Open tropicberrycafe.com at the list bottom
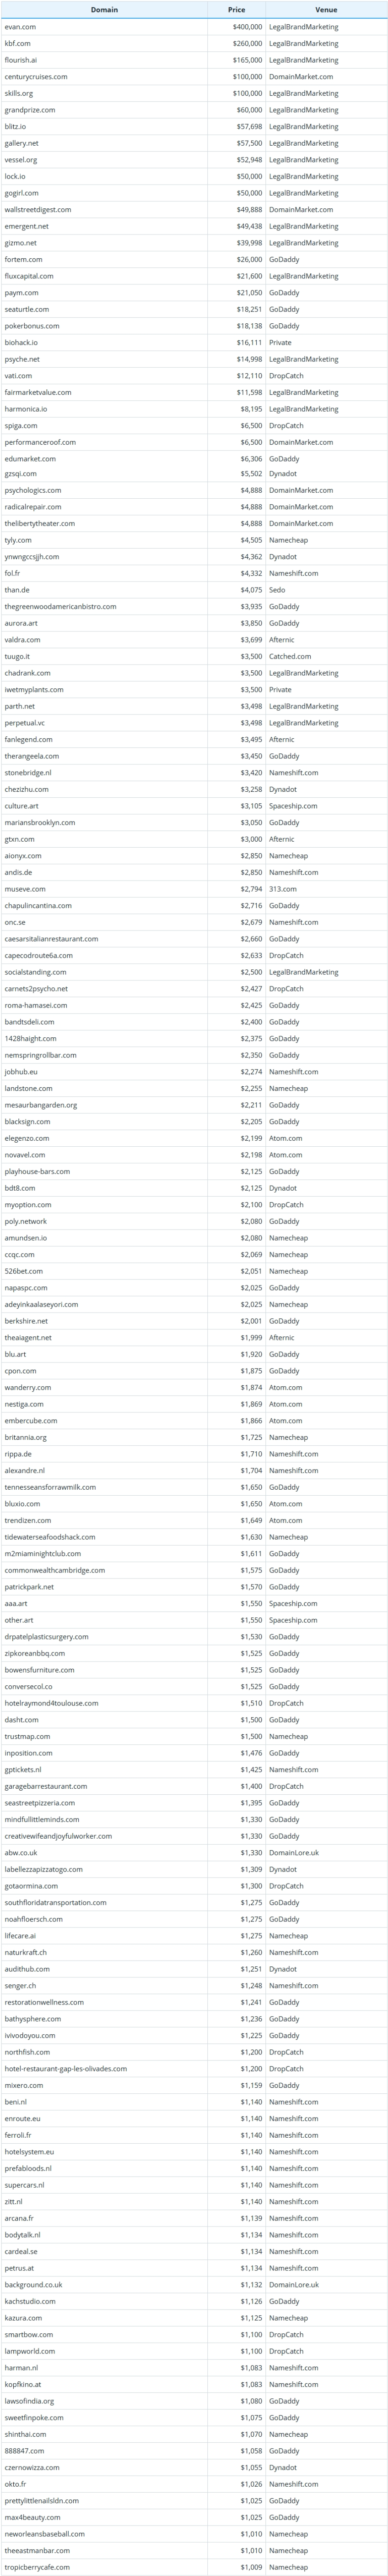Image resolution: width=388 pixels, height=2576 pixels. [37, 2567]
